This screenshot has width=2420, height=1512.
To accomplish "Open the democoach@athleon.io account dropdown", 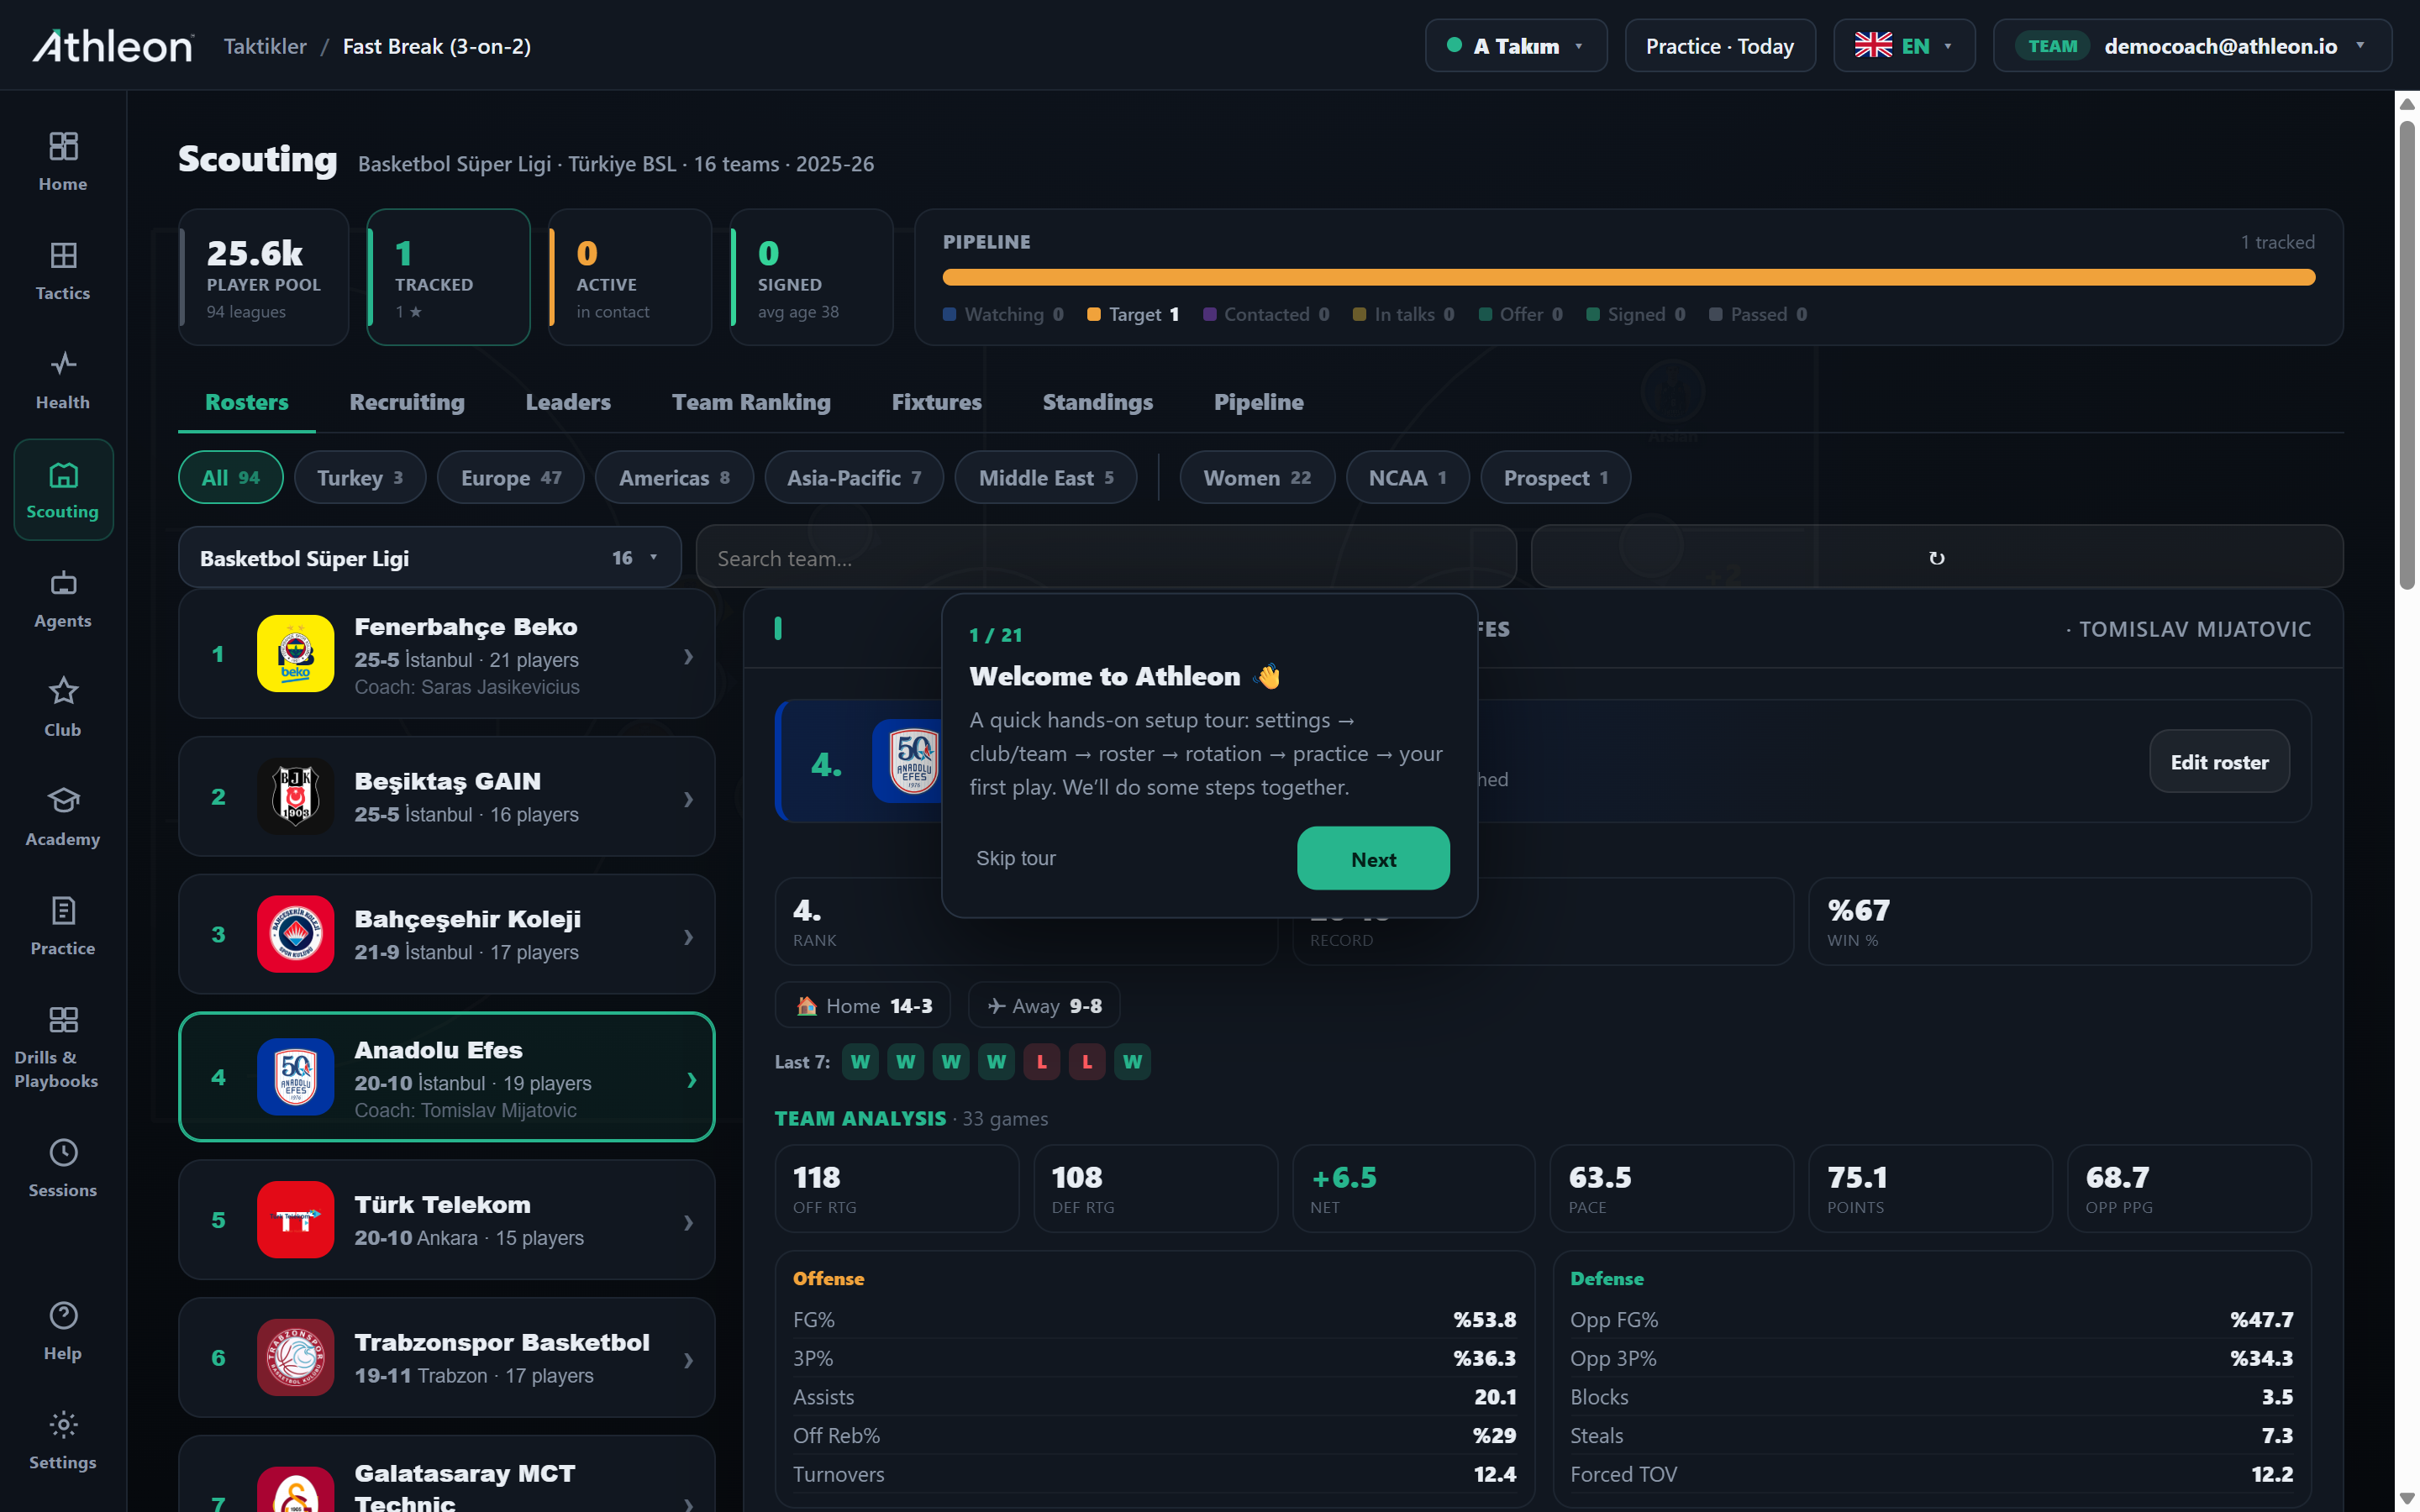I will pos(2192,46).
